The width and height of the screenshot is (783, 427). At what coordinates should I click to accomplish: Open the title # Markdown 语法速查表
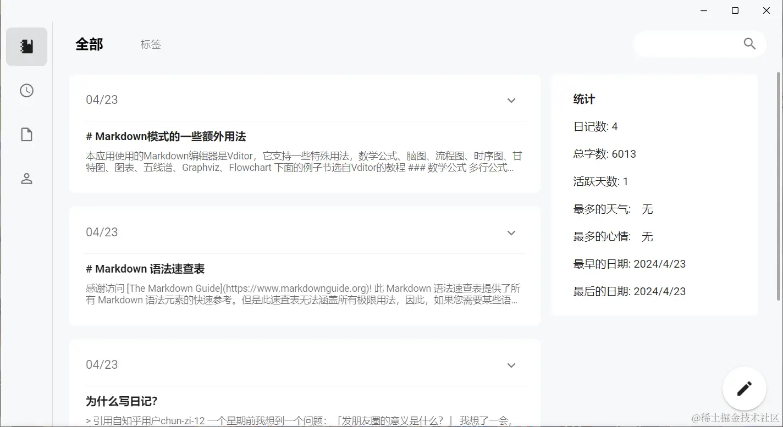(145, 269)
